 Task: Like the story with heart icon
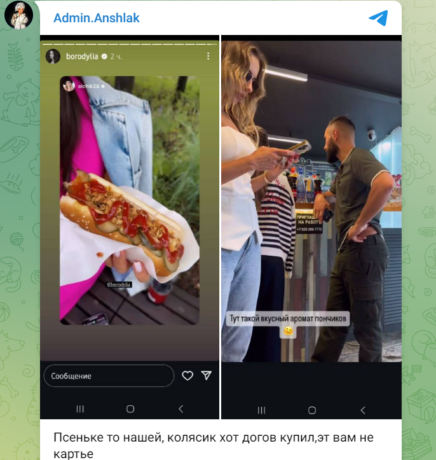187,375
